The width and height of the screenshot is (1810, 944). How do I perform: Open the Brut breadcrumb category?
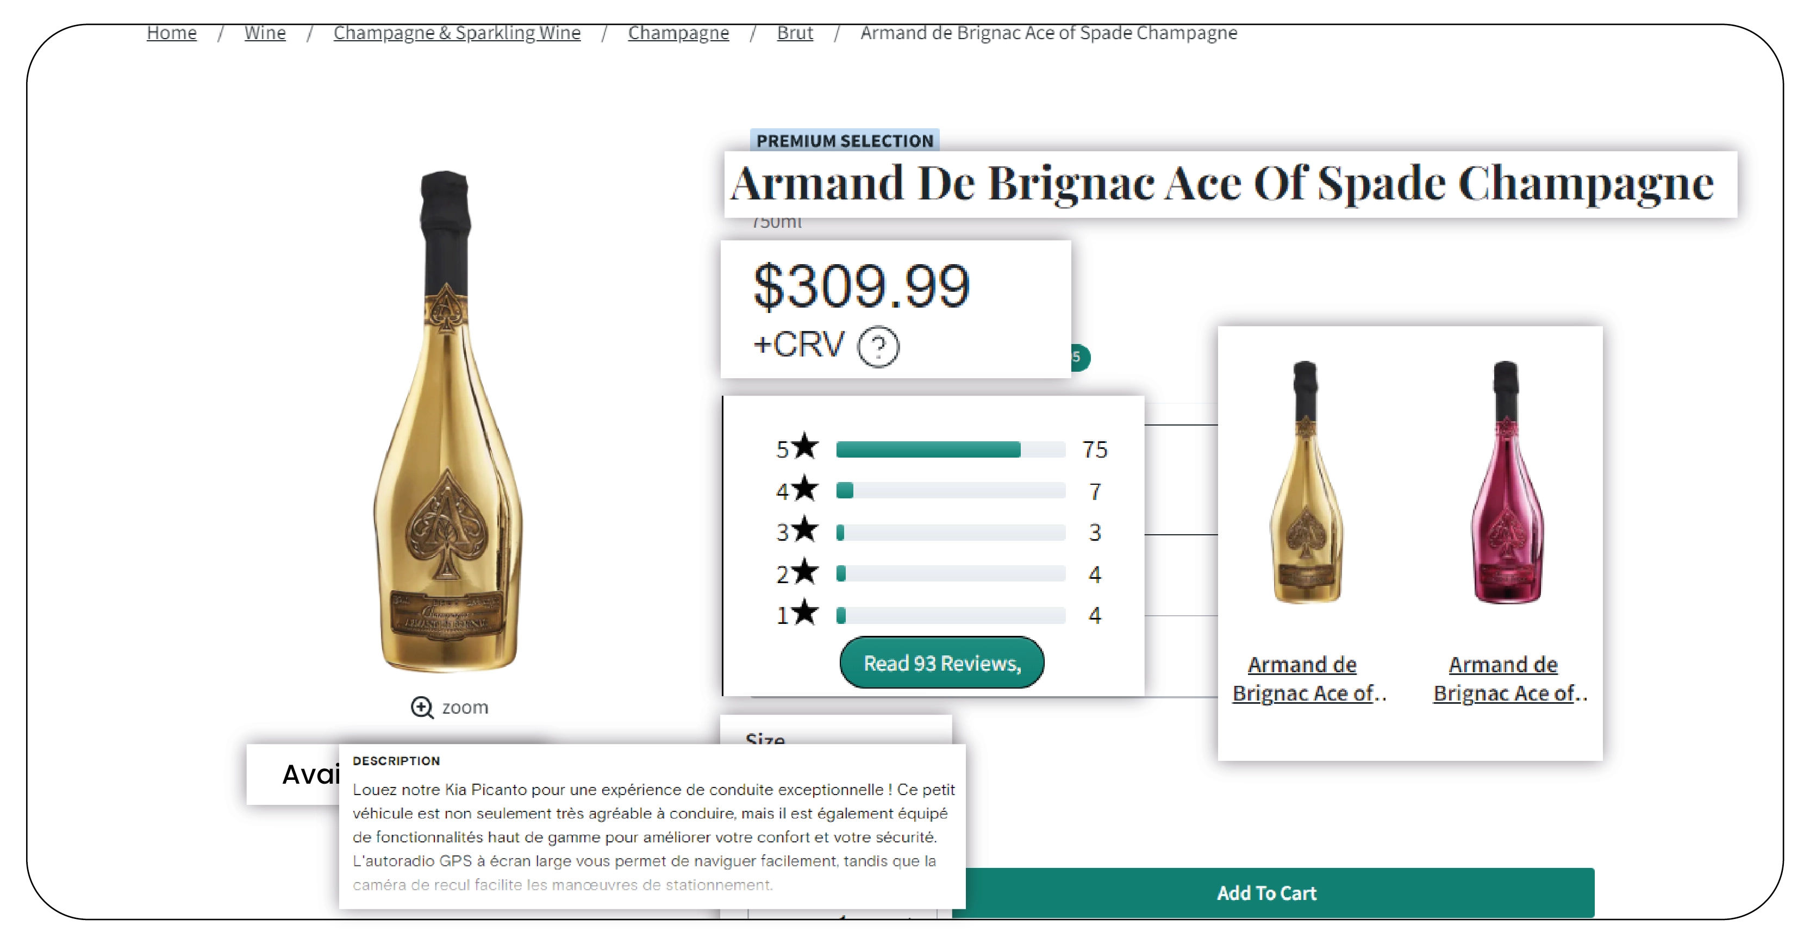[794, 32]
